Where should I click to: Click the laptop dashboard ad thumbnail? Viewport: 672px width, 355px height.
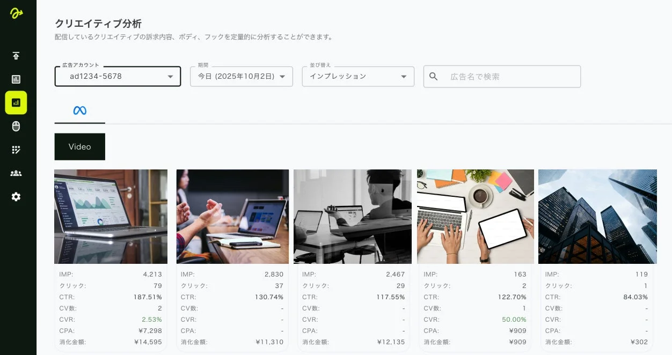[x=111, y=216]
